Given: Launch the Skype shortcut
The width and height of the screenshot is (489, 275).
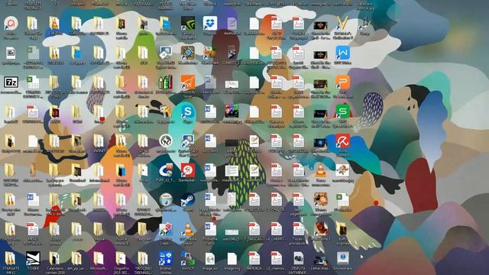Looking at the screenshot, I should (188, 112).
